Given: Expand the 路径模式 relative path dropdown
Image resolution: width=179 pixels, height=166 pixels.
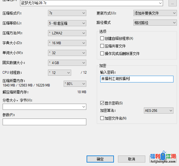Looking at the screenshot, I should point(155,23).
